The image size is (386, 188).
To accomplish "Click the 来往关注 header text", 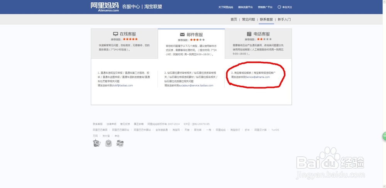I will (x=287, y=7).
